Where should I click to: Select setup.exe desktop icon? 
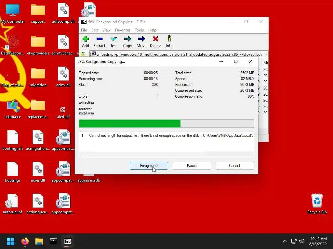pos(13,108)
